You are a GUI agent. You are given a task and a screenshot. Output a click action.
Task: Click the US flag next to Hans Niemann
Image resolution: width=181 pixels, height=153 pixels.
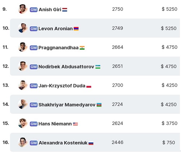pos(76,124)
